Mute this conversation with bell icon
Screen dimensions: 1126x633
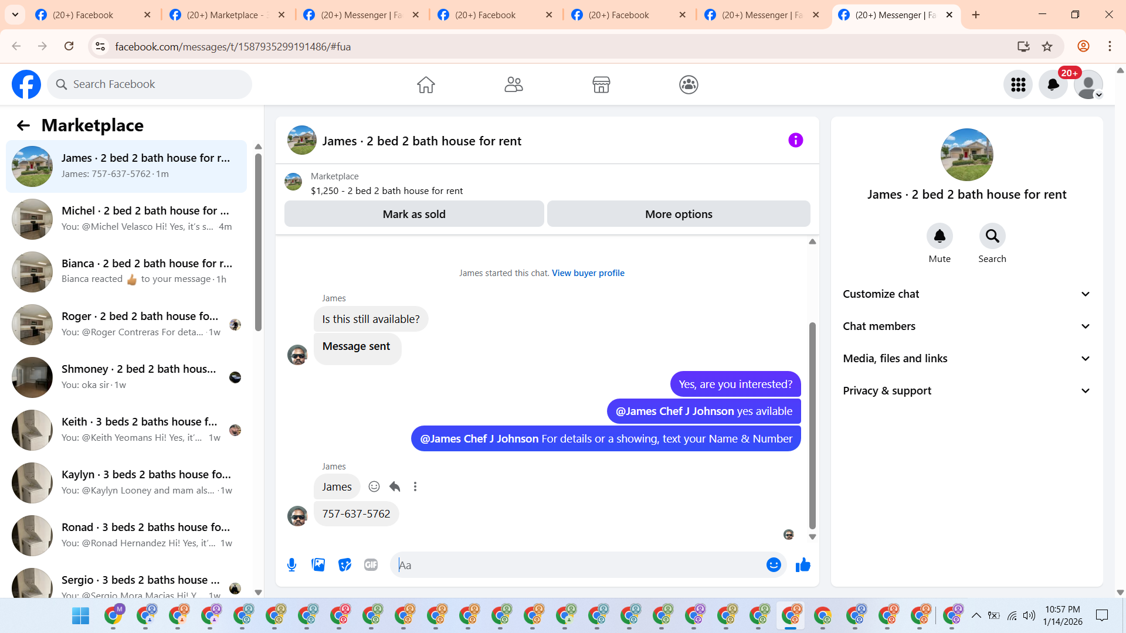940,236
